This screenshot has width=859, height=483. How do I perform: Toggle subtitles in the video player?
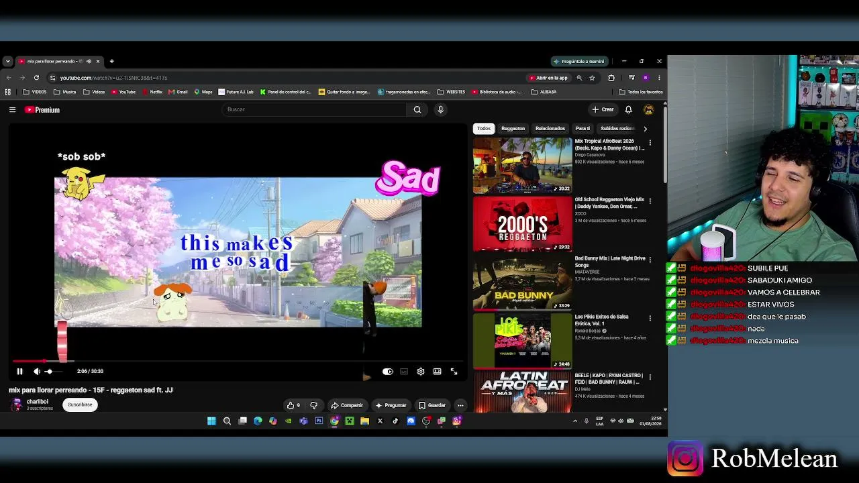point(404,371)
